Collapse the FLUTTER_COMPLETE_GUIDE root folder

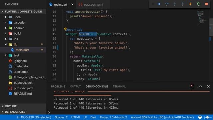[3, 12]
